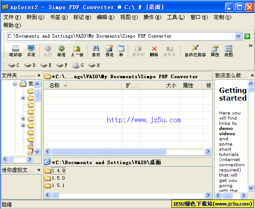Expand the first plus node in folder tree
This screenshot has height=209, width=255.
(23, 98)
